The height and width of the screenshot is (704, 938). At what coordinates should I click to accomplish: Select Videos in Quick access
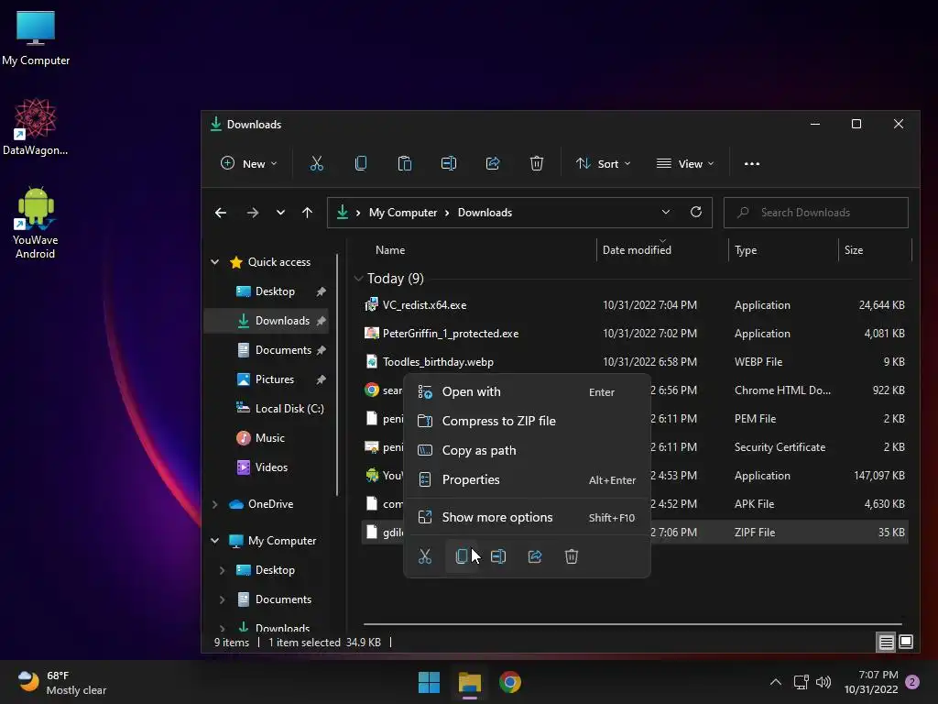click(x=262, y=467)
